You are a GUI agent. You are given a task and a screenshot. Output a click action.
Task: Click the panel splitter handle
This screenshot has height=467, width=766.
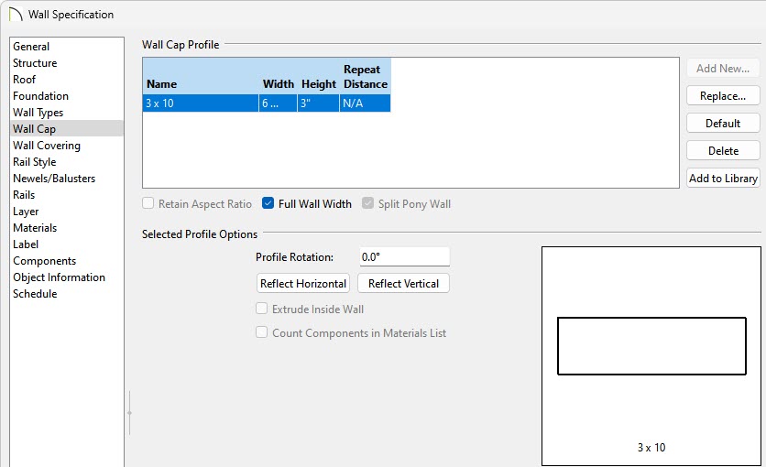pos(129,413)
